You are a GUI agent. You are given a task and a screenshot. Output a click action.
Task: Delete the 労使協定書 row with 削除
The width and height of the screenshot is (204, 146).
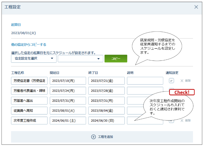point(186,81)
